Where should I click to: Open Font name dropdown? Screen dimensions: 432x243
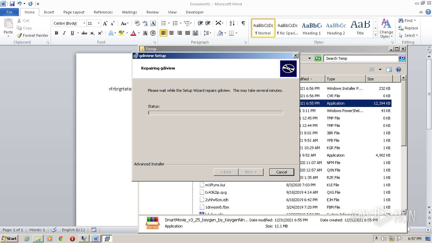pyautogui.click(x=84, y=23)
